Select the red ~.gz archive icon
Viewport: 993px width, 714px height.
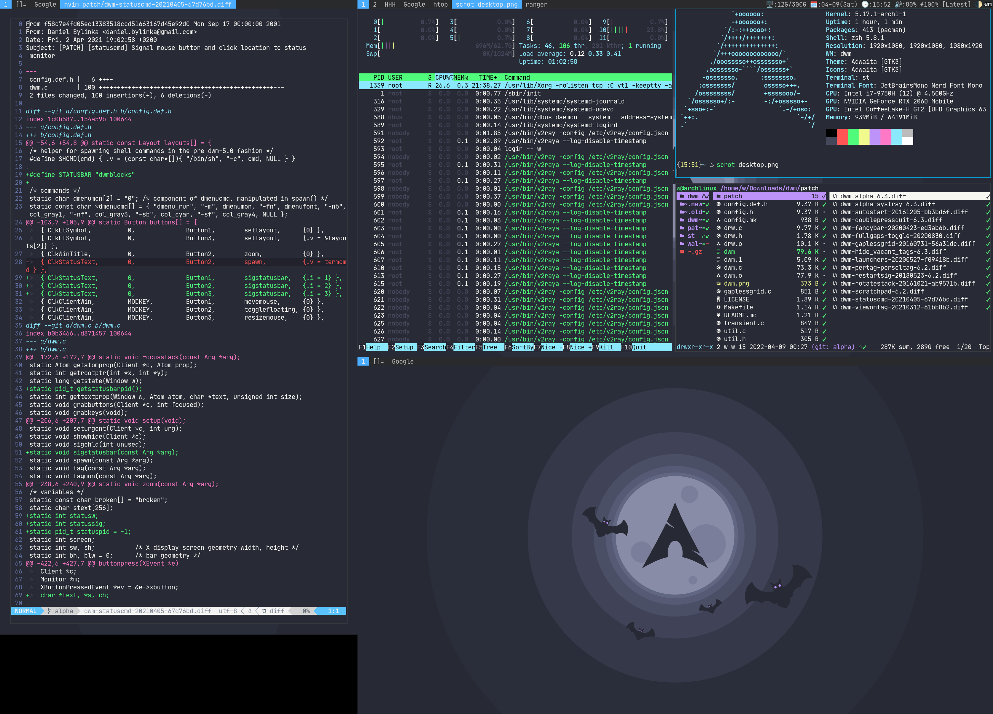(x=682, y=252)
